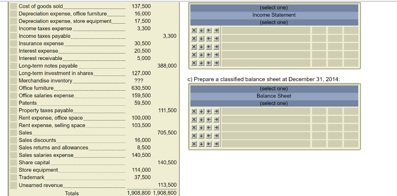Click the account name field in Income Statement's fifth row

[266, 63]
